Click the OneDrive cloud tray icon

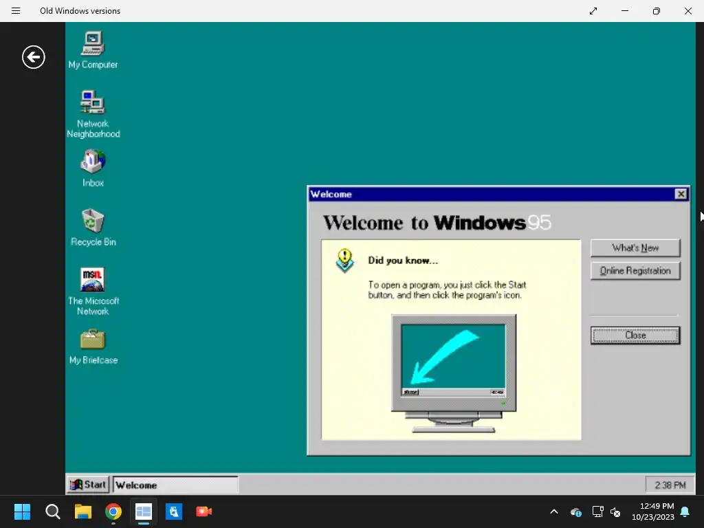pos(576,511)
